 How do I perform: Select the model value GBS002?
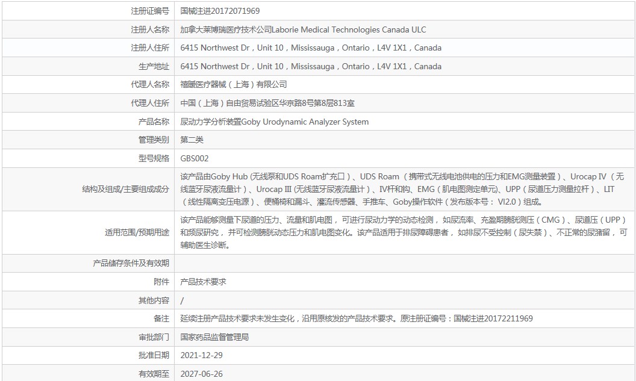[x=195, y=158]
